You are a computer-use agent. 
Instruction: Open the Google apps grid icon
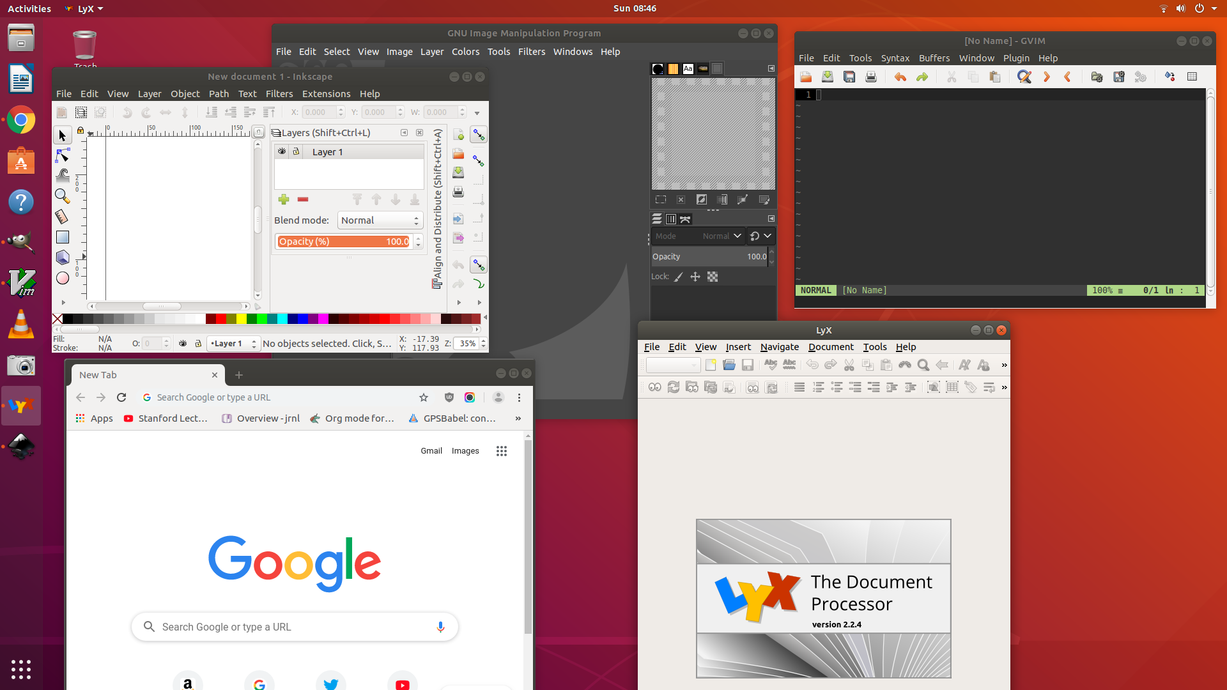pyautogui.click(x=502, y=451)
